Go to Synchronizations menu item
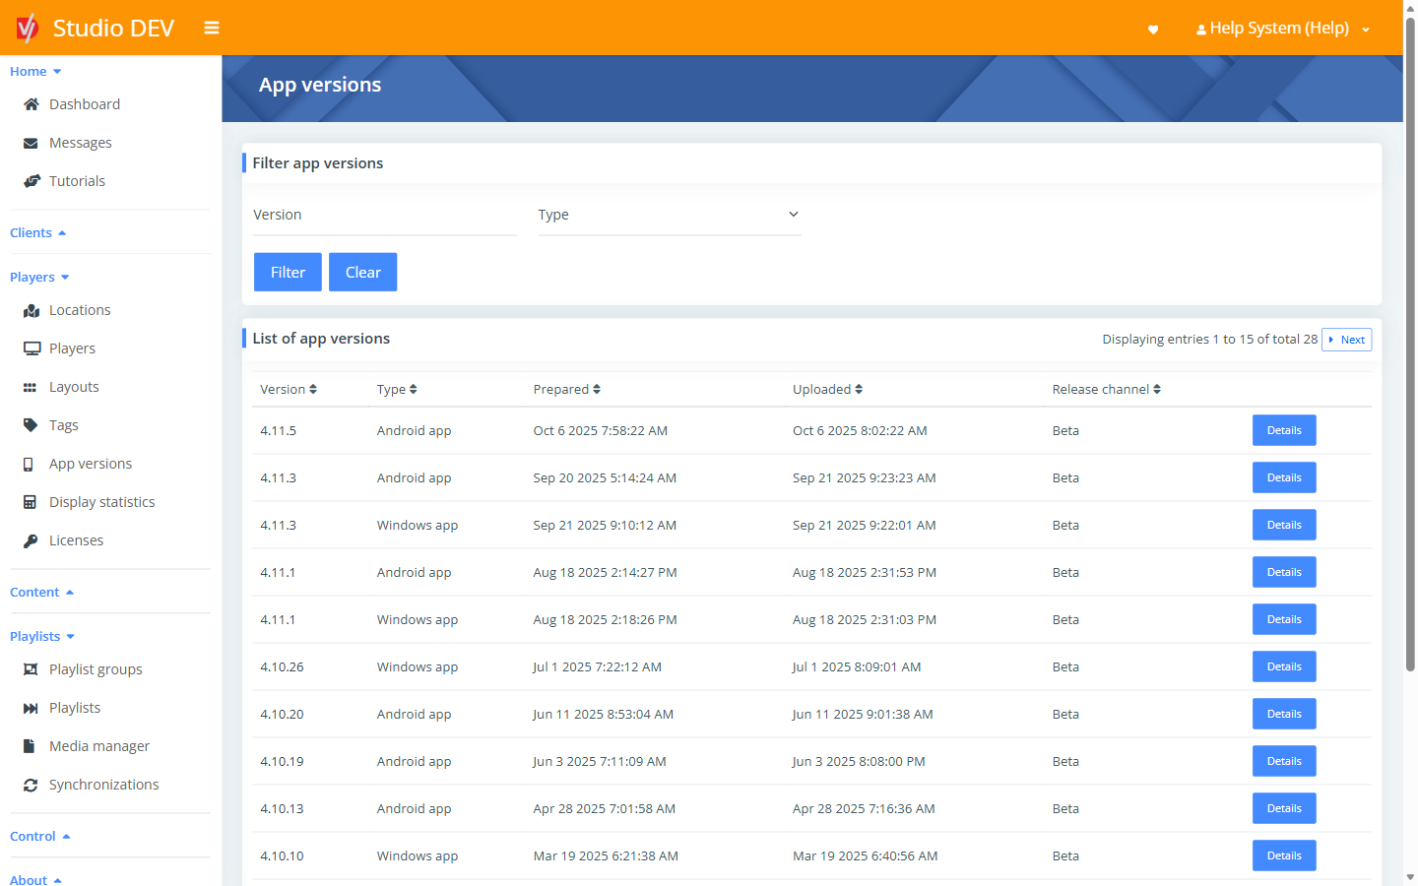This screenshot has width=1418, height=886. click(x=104, y=785)
